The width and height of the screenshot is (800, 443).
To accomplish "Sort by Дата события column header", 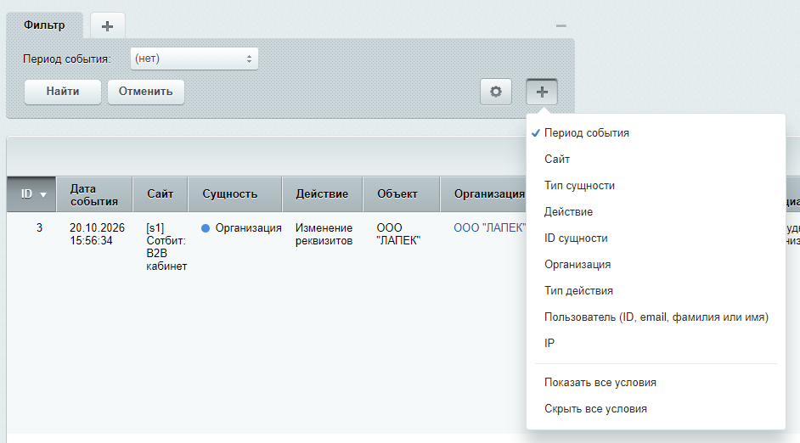I will (x=94, y=194).
